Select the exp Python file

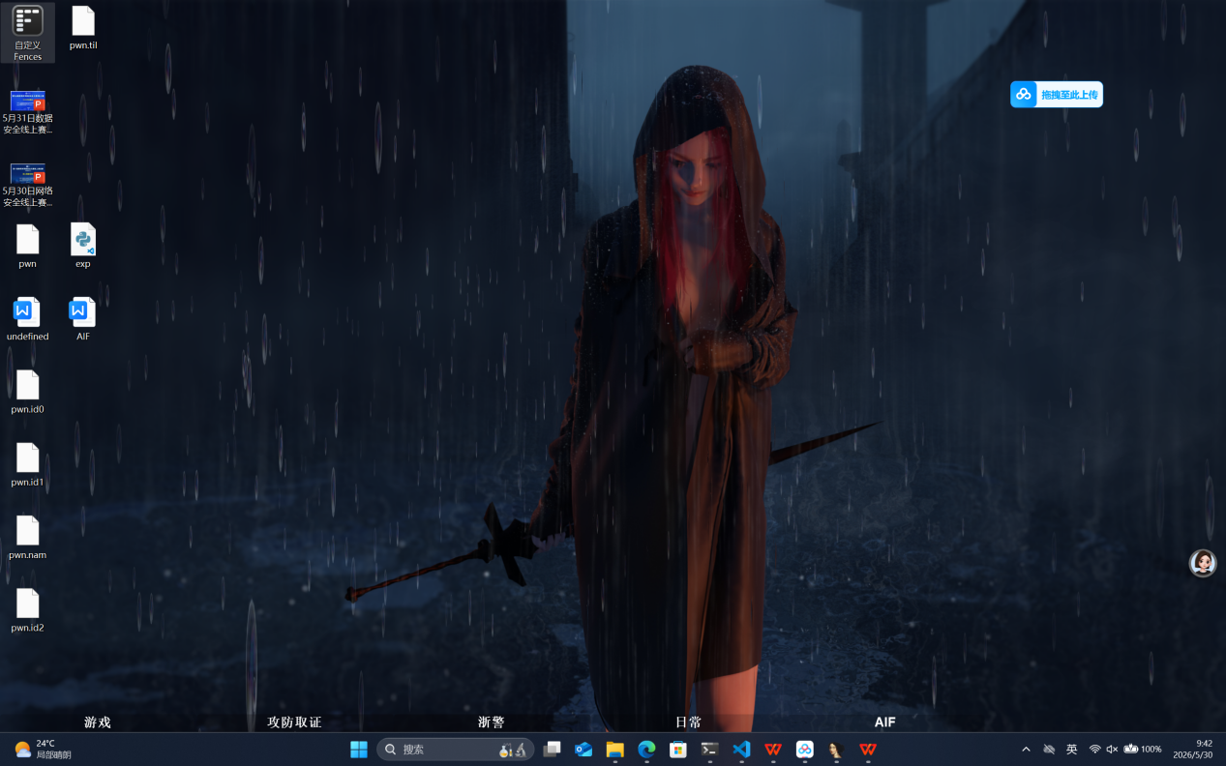[x=83, y=247]
